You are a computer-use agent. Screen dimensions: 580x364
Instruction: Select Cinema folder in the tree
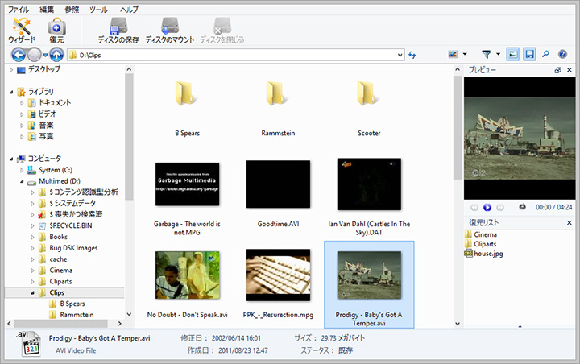pyautogui.click(x=60, y=271)
